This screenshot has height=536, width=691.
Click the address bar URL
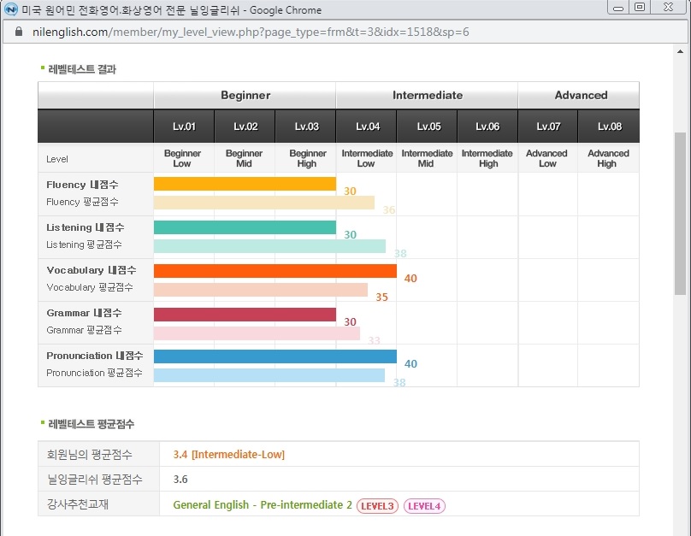pos(251,32)
